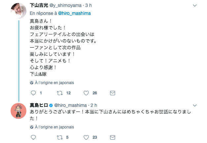Open 下山吉光's profile name link
The image size is (207, 143).
click(x=39, y=6)
